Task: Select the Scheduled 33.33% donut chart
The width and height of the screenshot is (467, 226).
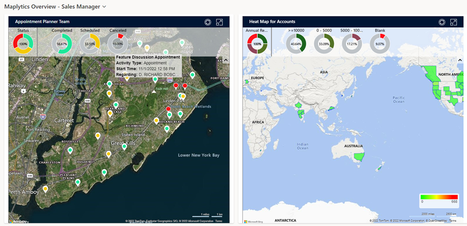Action: click(90, 43)
